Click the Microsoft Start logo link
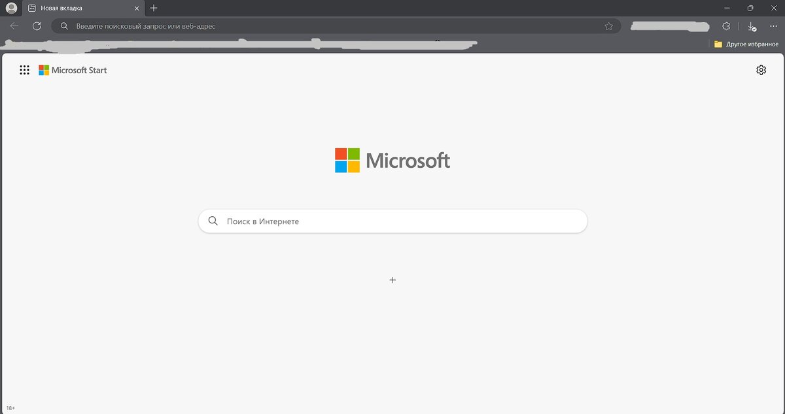This screenshot has width=785, height=414. pos(73,70)
